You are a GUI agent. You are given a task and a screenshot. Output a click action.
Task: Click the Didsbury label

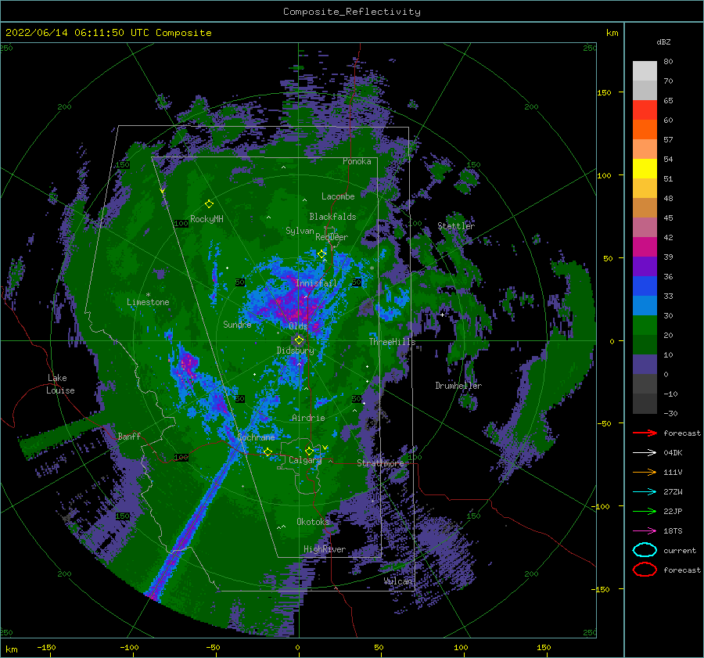(x=296, y=351)
